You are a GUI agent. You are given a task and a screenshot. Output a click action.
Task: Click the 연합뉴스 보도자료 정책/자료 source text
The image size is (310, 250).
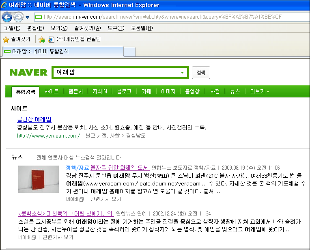point(183,168)
